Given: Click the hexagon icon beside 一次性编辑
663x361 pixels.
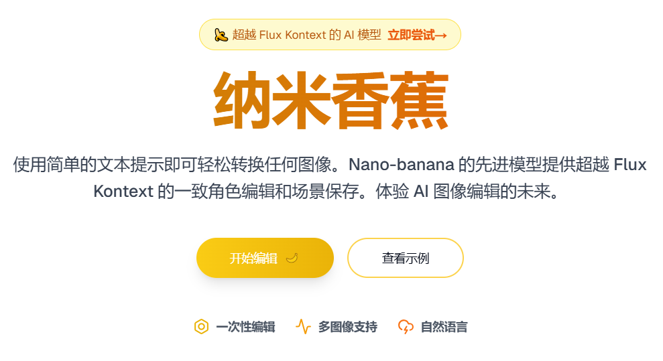Looking at the screenshot, I should click(x=201, y=327).
